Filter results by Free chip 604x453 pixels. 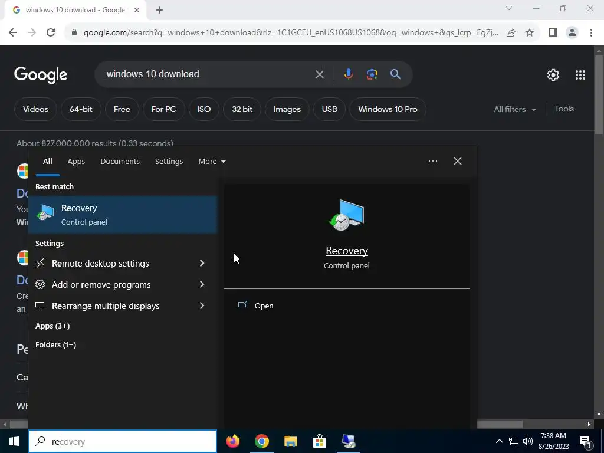pos(122,109)
